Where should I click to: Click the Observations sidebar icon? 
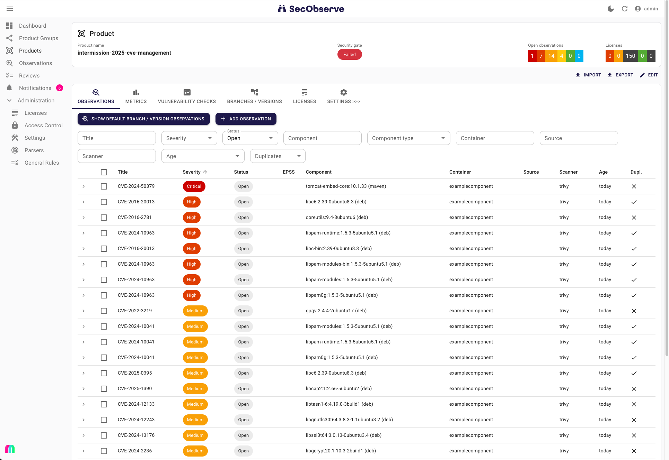pyautogui.click(x=9, y=63)
